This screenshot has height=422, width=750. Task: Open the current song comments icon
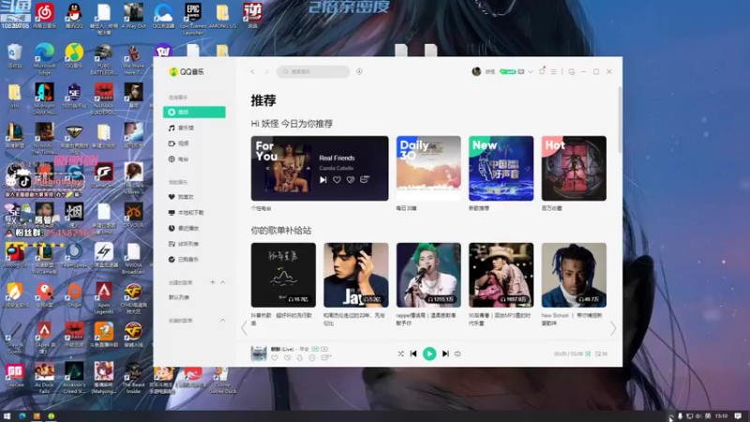point(325,358)
